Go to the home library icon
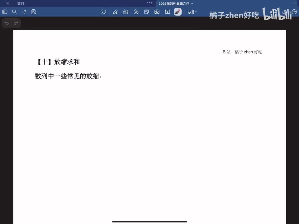Viewport: 299px width, 224px height. pos(7,3)
